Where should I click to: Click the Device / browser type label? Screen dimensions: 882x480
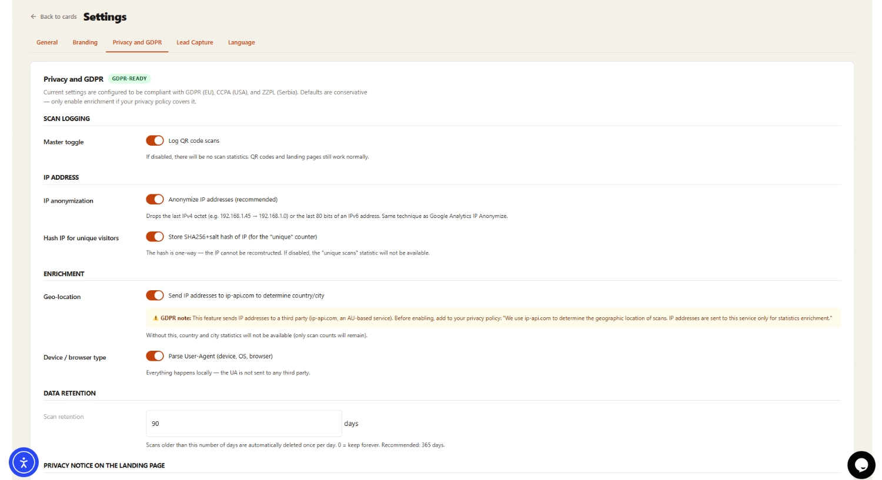coord(75,357)
